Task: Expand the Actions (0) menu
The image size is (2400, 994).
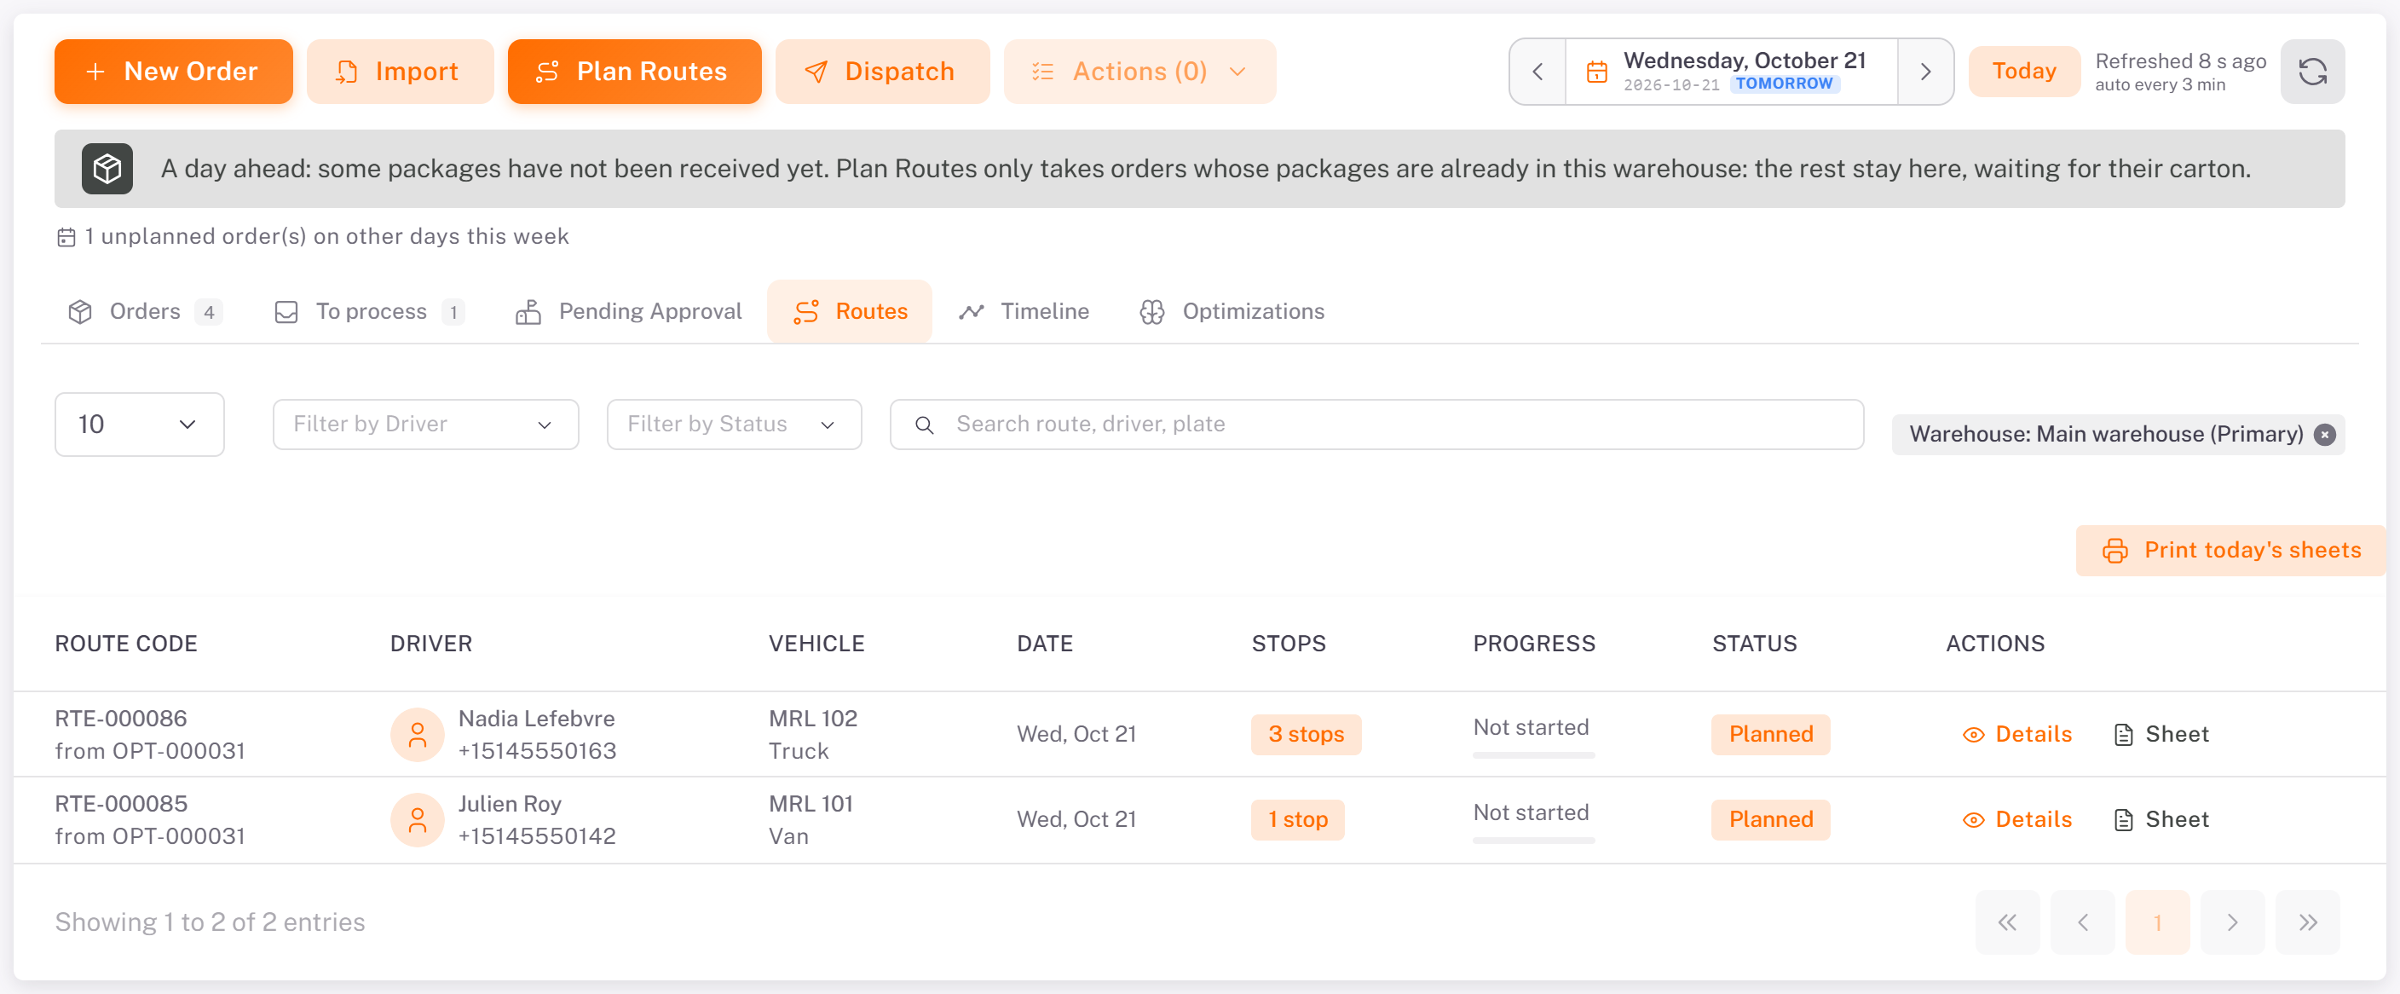Action: [1139, 72]
